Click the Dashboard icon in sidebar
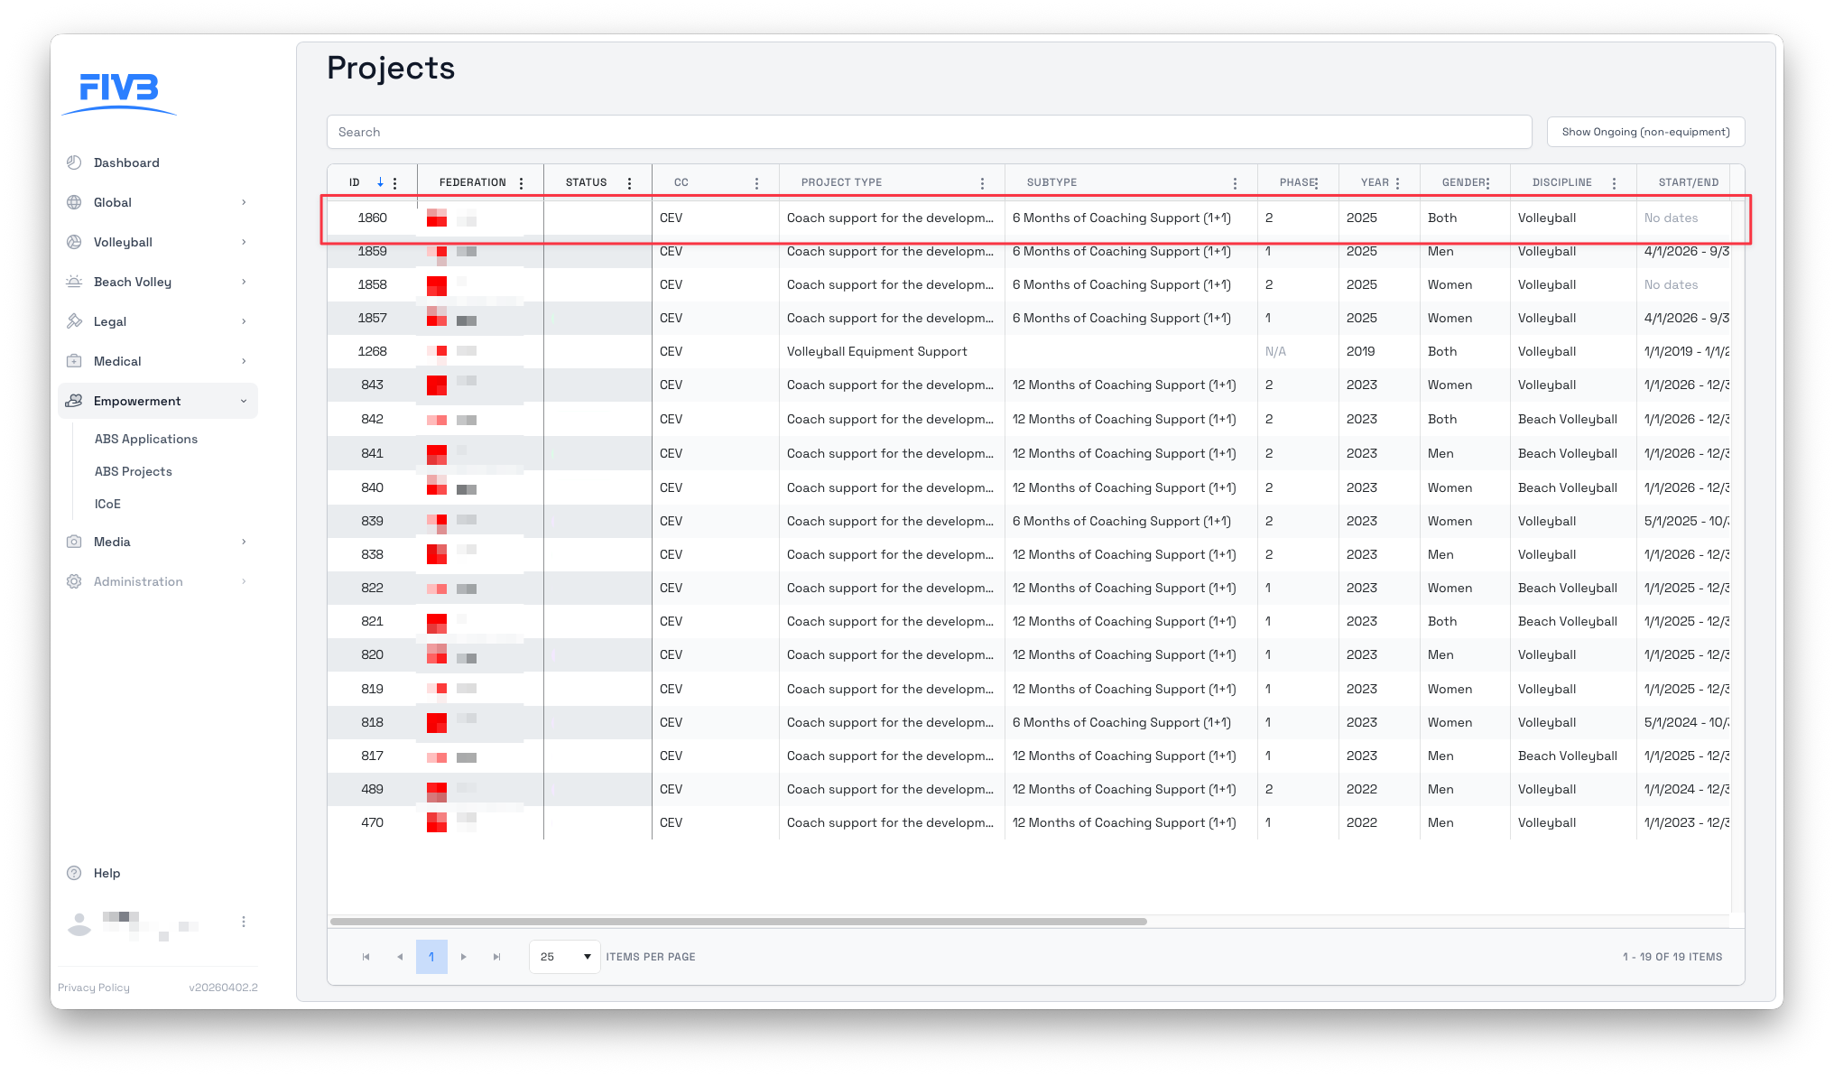This screenshot has height=1076, width=1834. [x=74, y=162]
